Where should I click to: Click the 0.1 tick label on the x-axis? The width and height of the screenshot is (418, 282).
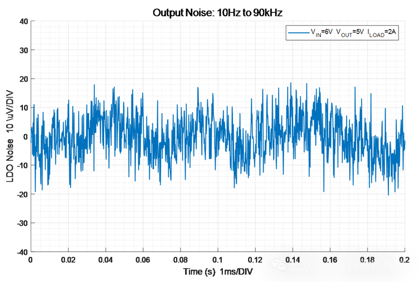218,260
